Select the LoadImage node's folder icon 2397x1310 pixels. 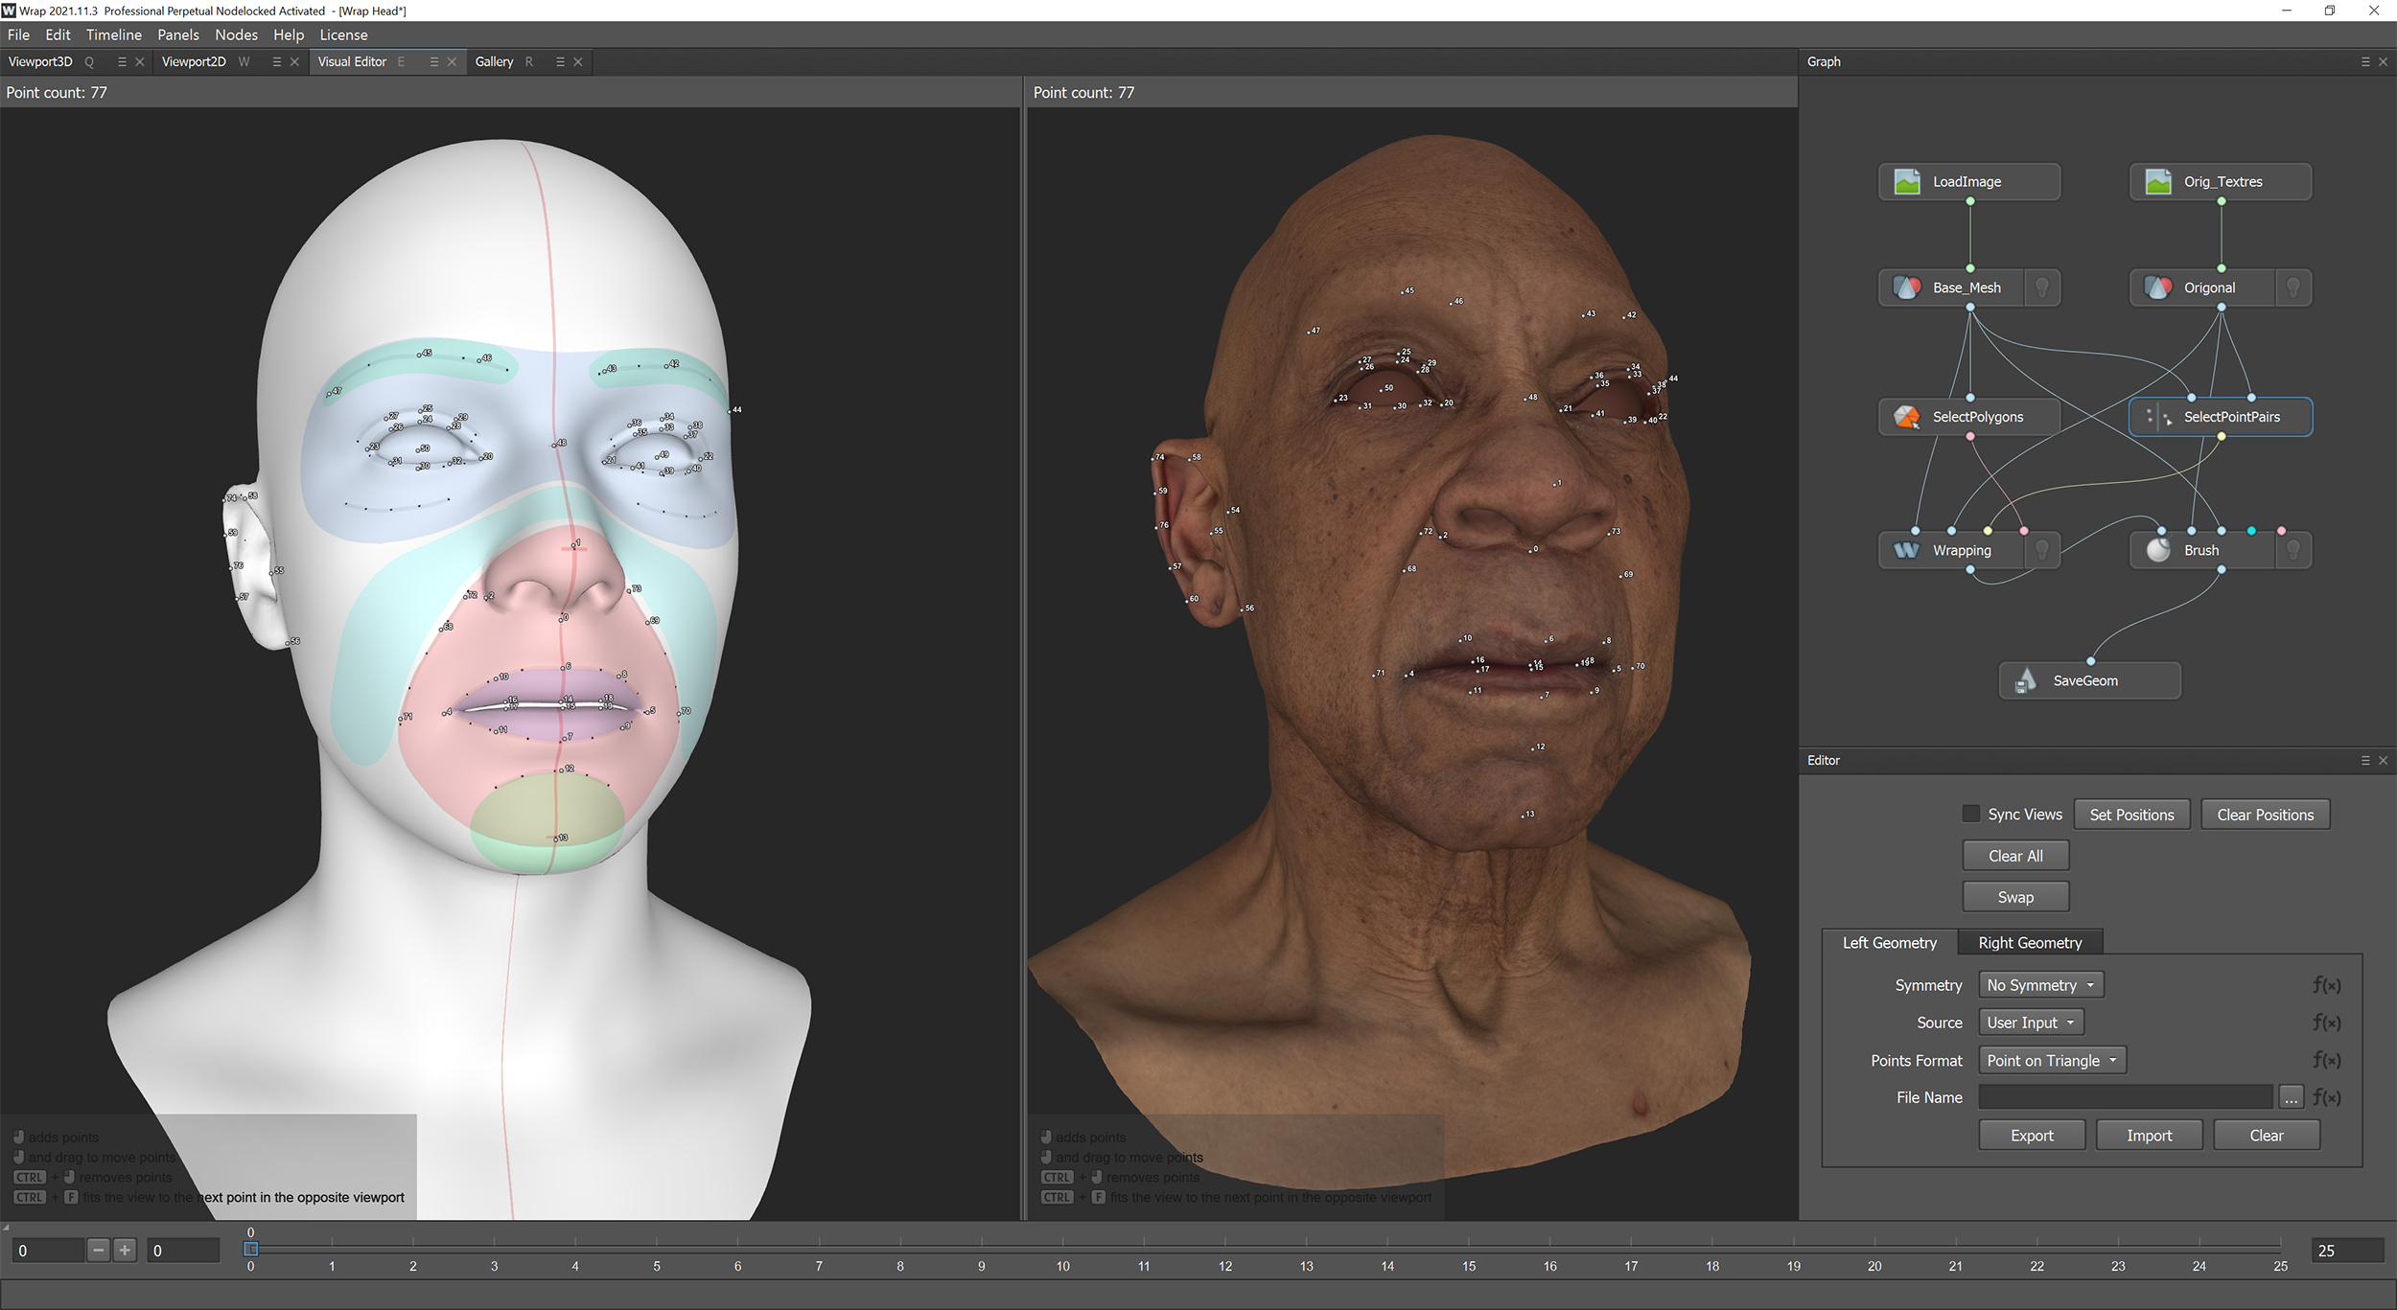(x=1908, y=181)
